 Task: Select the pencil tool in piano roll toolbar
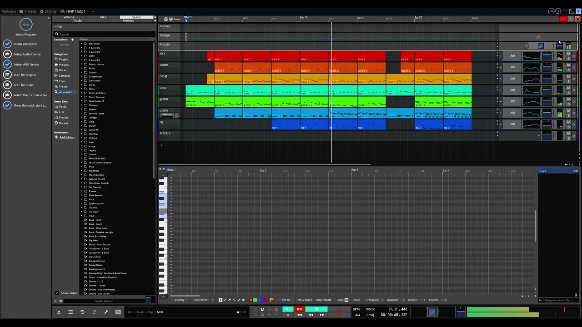point(225,300)
